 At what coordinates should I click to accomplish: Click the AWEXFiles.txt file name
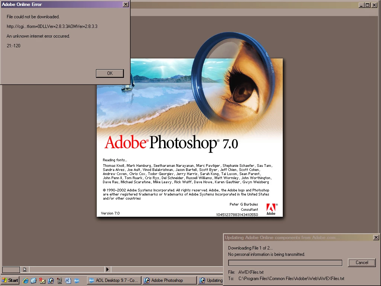tap(251, 272)
